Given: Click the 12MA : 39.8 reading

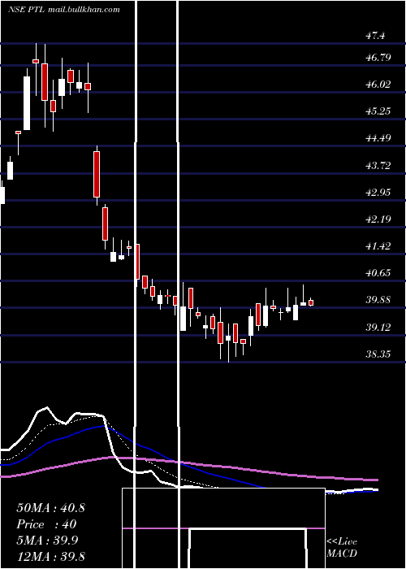Looking at the screenshot, I should point(50,557).
